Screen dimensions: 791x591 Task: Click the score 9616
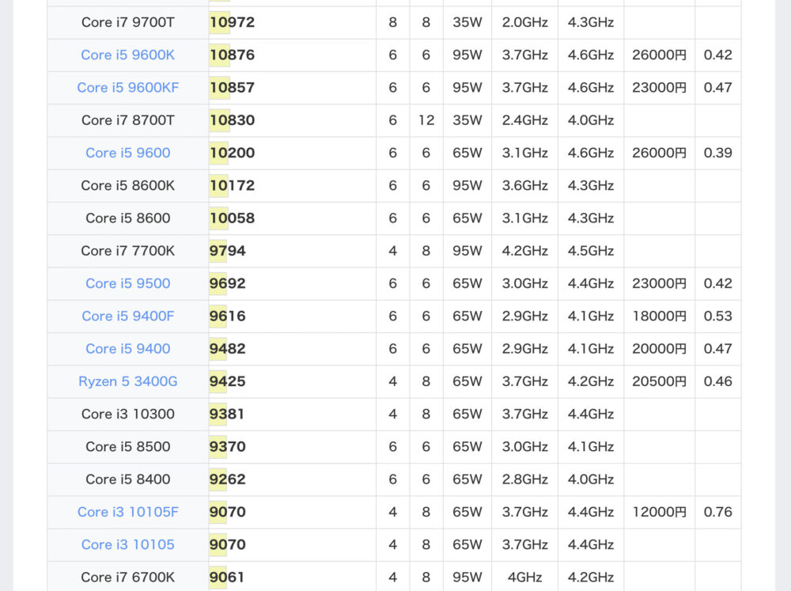click(228, 316)
